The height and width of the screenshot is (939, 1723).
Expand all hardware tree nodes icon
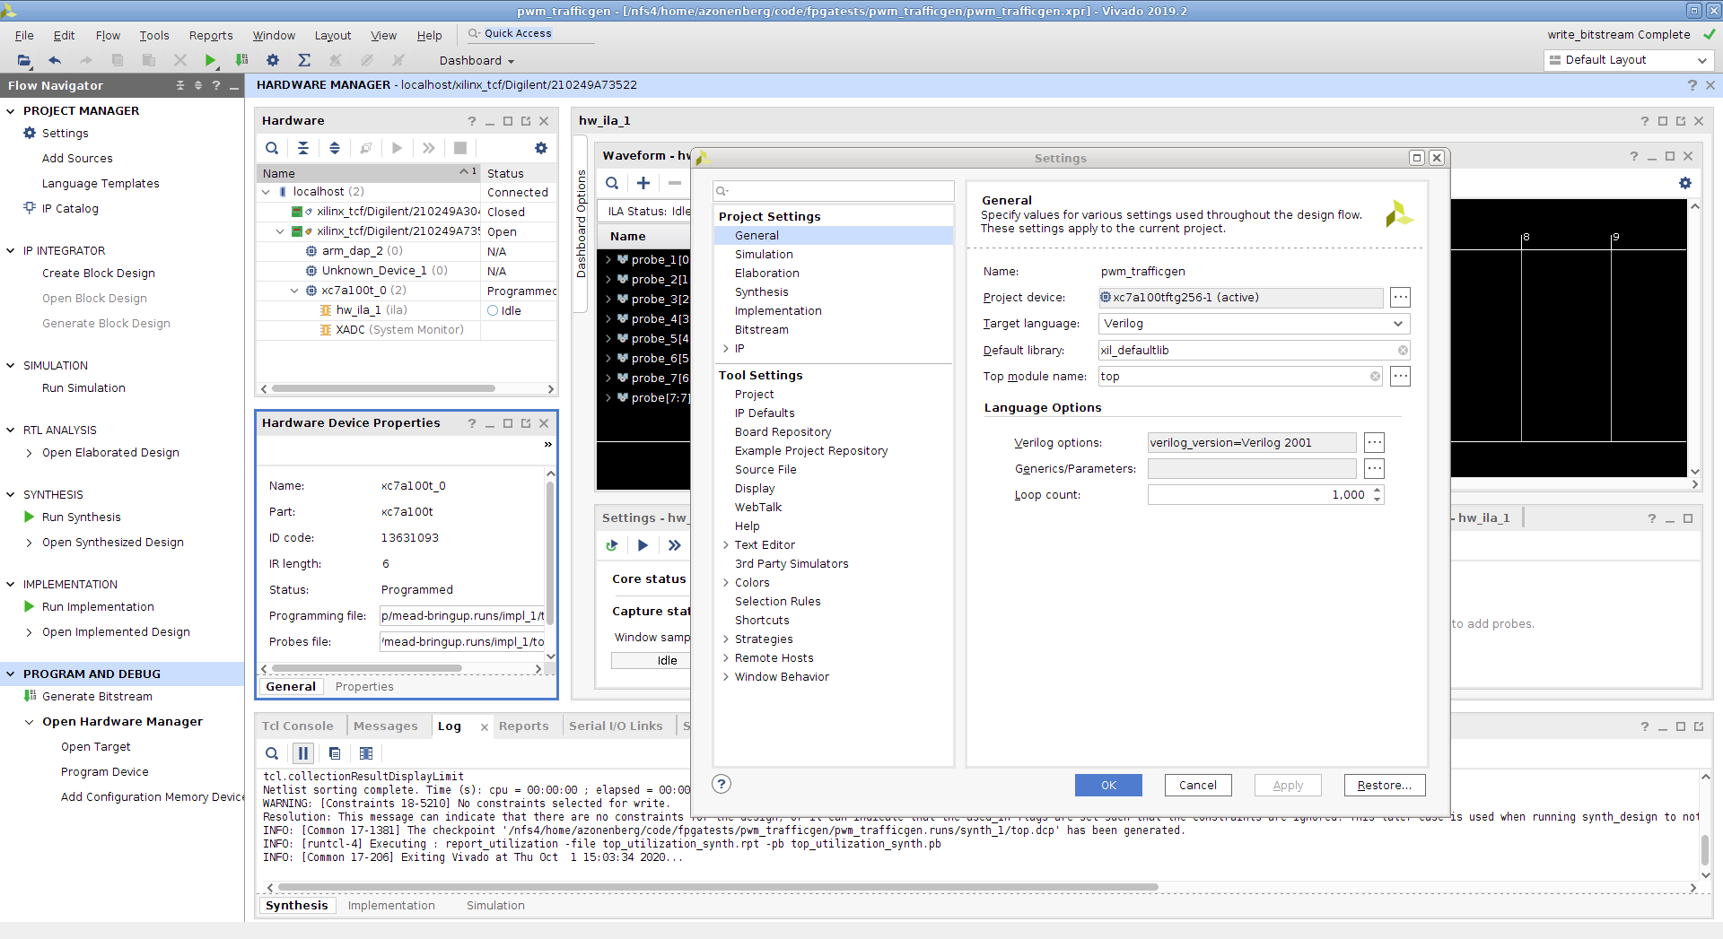coord(335,148)
